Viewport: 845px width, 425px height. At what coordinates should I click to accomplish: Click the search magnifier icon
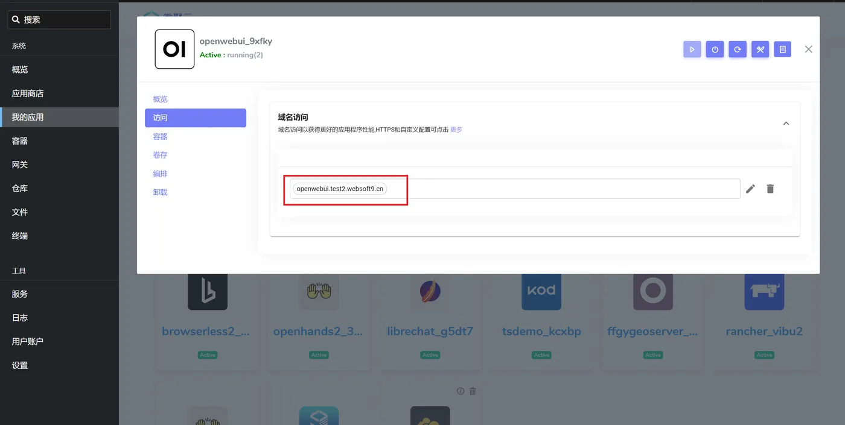pyautogui.click(x=16, y=20)
